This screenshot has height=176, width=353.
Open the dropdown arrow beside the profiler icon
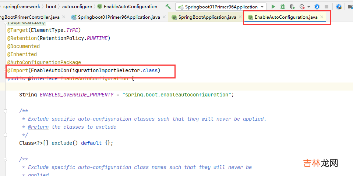(308, 7)
